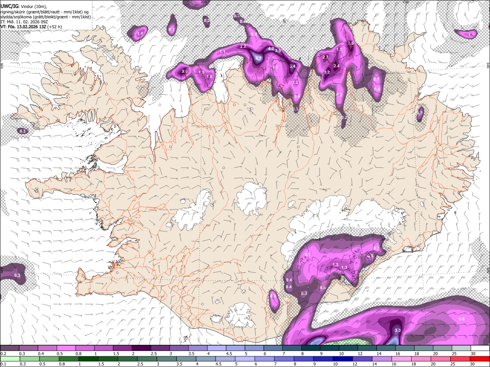
Task: Pick lower legend dark green swatch between 1 and 1.5
Action: 88,359
